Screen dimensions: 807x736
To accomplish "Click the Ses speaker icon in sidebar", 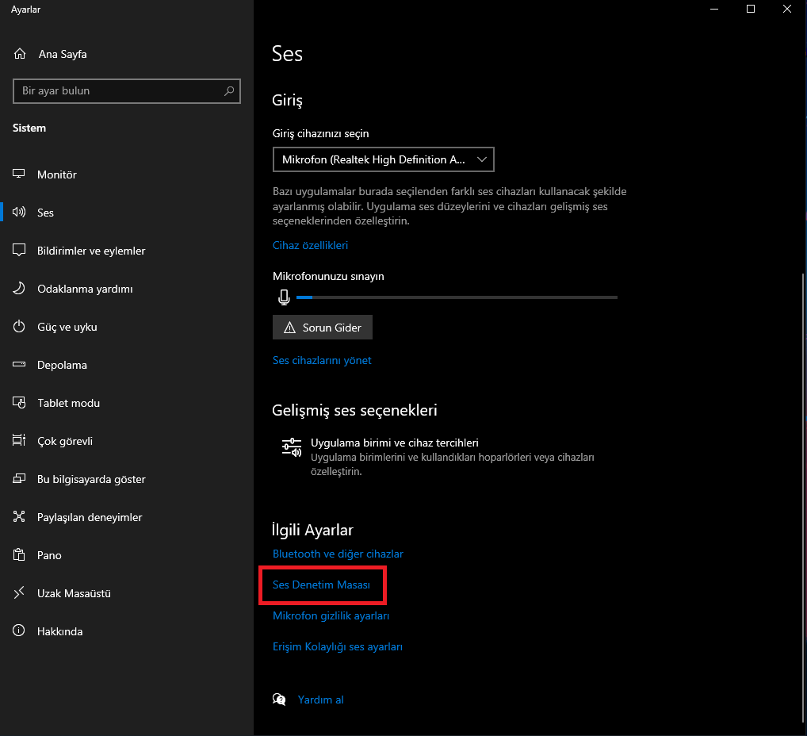I will tap(18, 213).
